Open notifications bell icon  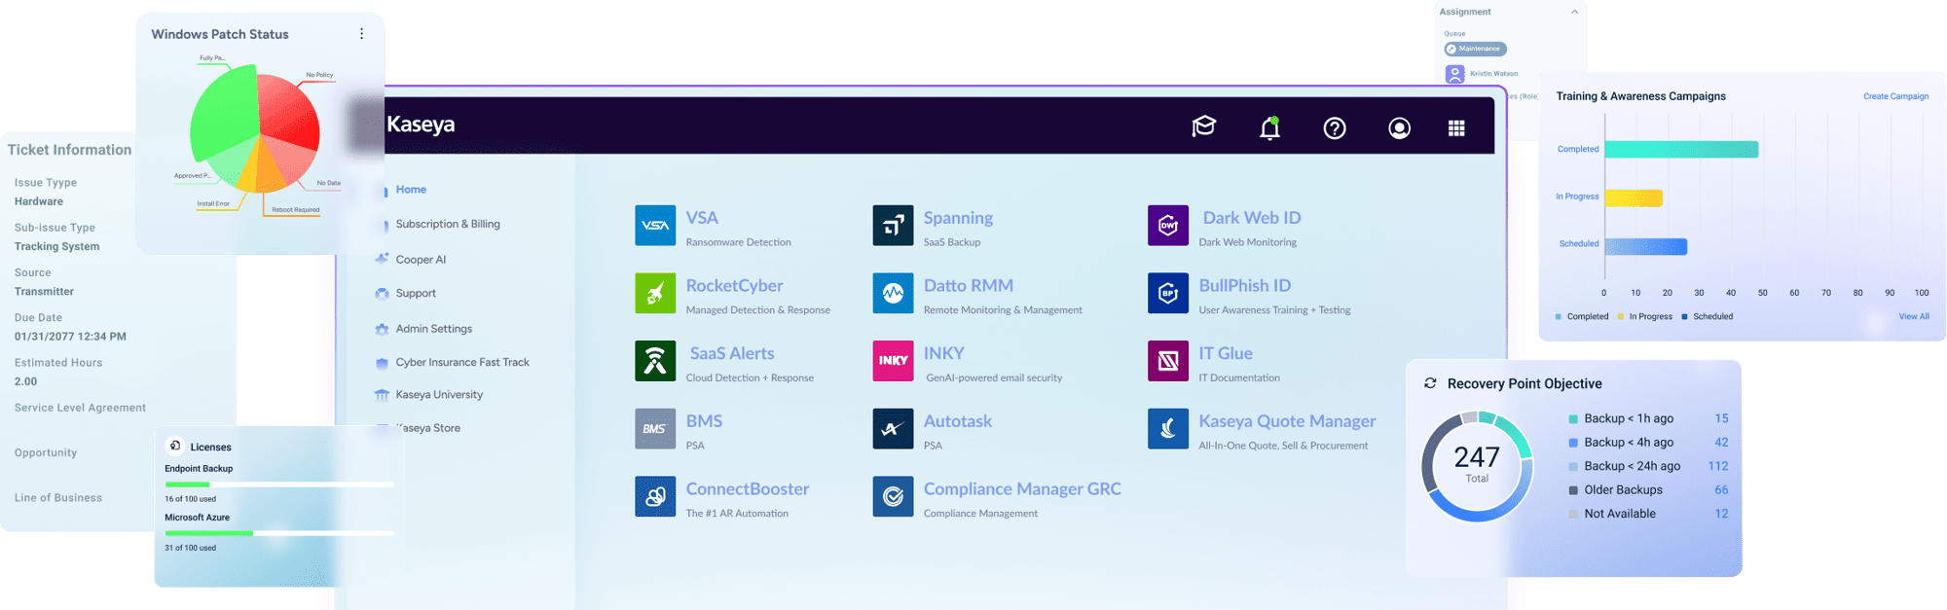[x=1269, y=128]
